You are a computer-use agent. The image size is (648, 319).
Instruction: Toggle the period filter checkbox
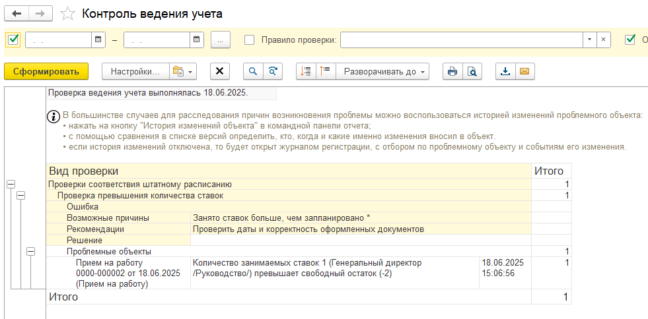(x=13, y=40)
